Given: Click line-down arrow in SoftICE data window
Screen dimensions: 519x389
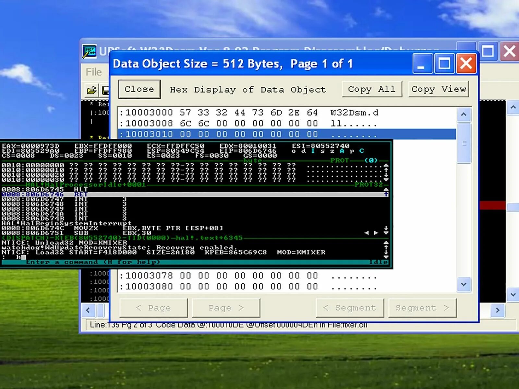Looking at the screenshot, I should (386, 175).
